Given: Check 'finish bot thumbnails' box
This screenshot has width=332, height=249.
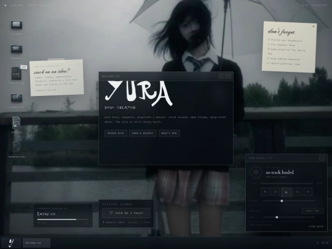Looking at the screenshot, I should [x=269, y=39].
